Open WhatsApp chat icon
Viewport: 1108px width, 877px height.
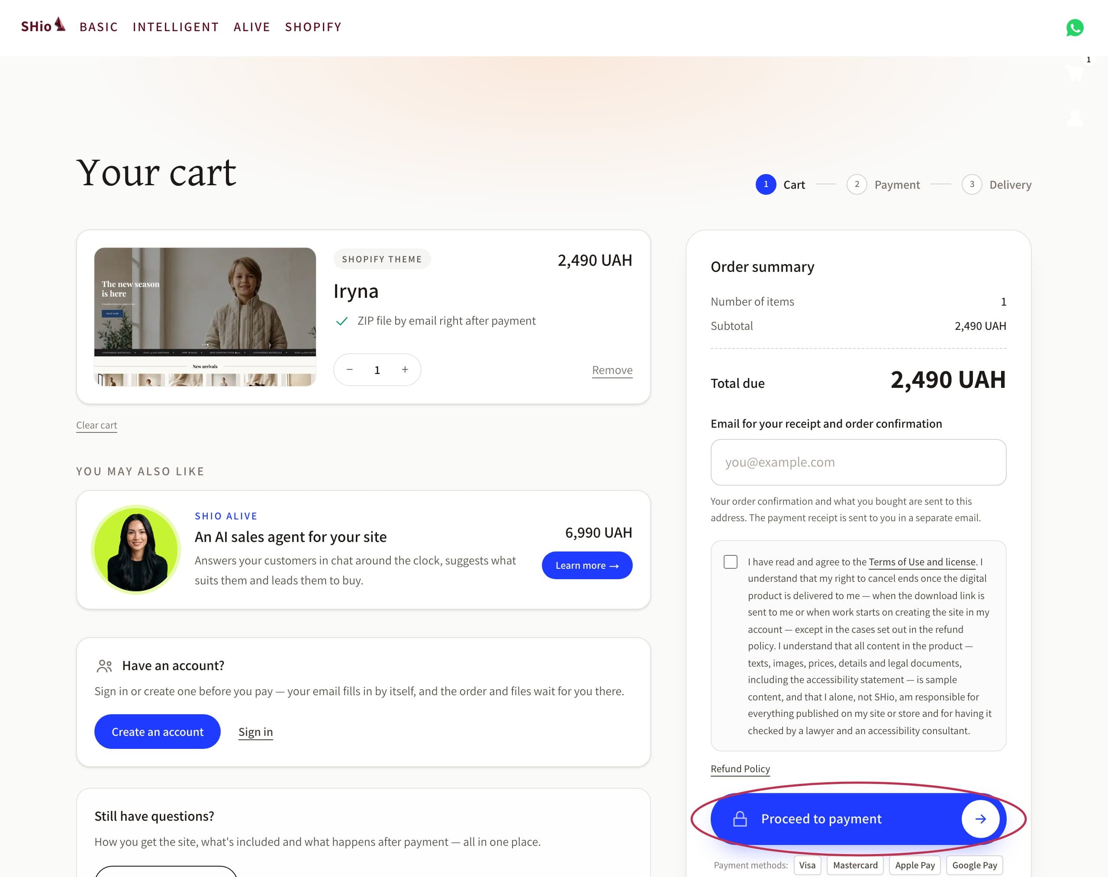click(1075, 27)
